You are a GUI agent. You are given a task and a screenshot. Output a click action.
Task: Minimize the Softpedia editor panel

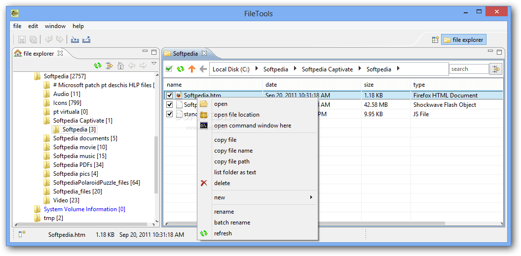(x=490, y=51)
